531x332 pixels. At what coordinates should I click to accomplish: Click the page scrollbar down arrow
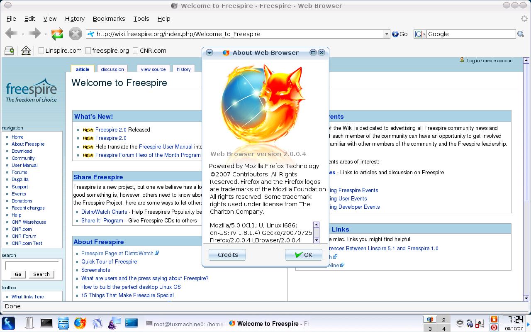[x=526, y=298]
